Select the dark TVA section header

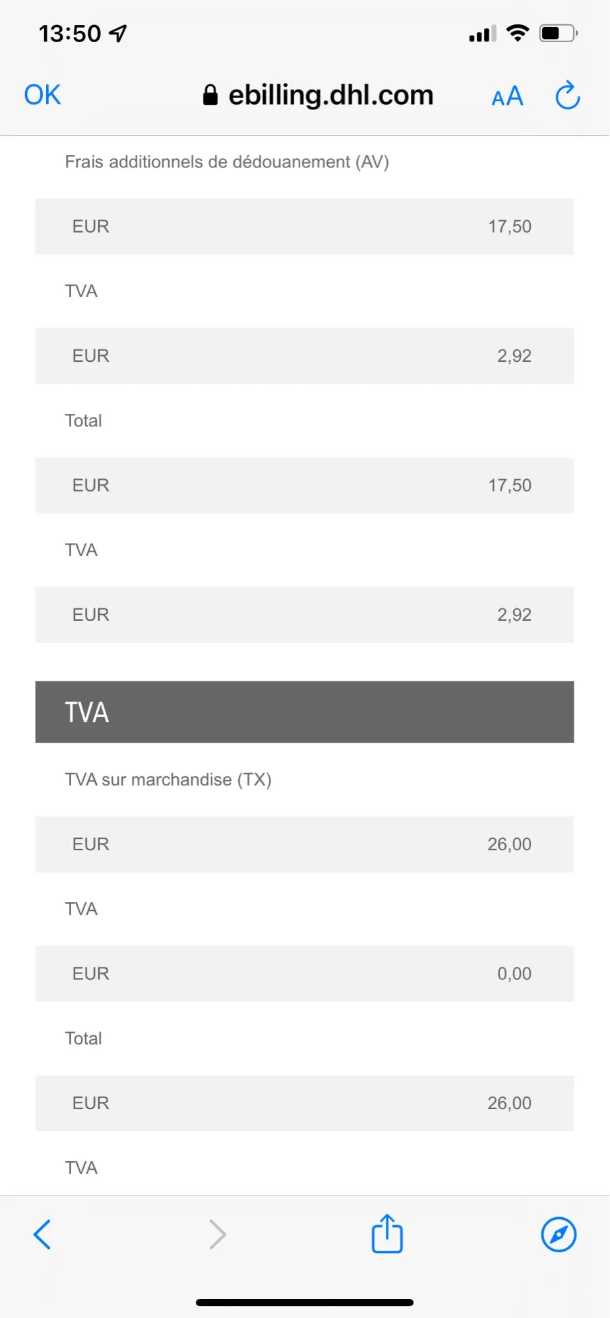pos(304,712)
